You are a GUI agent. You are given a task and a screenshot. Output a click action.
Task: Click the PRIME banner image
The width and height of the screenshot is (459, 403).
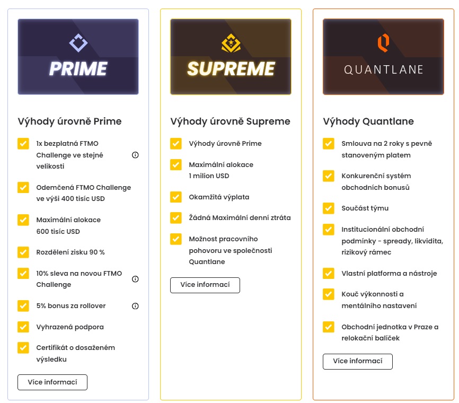[78, 57]
